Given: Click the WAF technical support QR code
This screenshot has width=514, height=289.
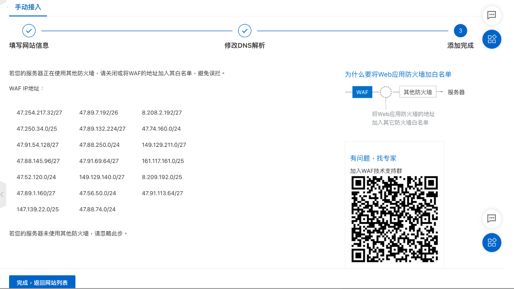Looking at the screenshot, I should coord(394,219).
